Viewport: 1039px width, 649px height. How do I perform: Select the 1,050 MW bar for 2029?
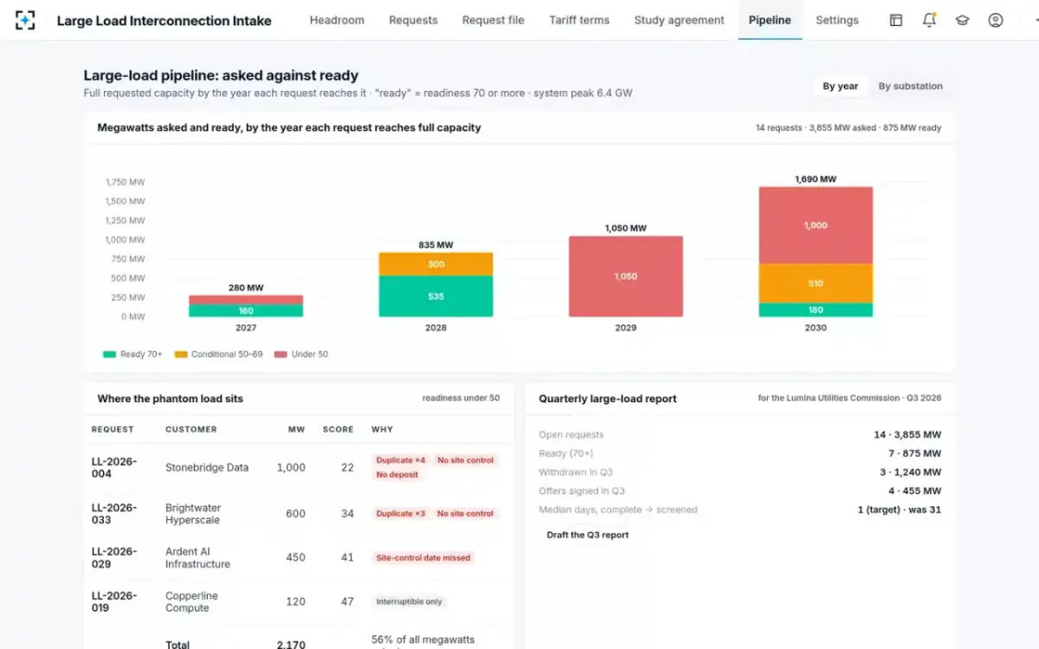625,276
